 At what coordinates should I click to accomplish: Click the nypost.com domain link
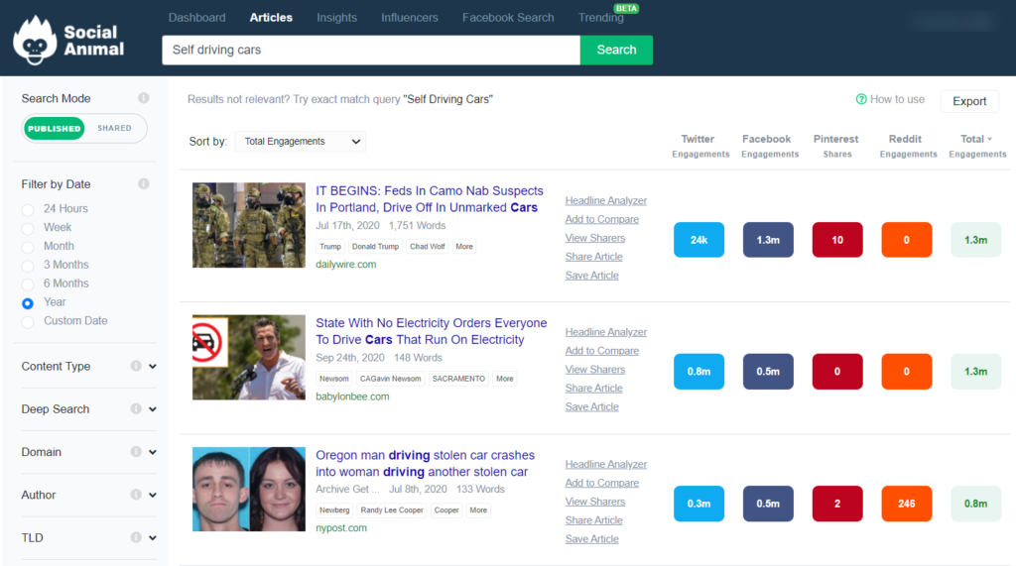click(x=341, y=527)
